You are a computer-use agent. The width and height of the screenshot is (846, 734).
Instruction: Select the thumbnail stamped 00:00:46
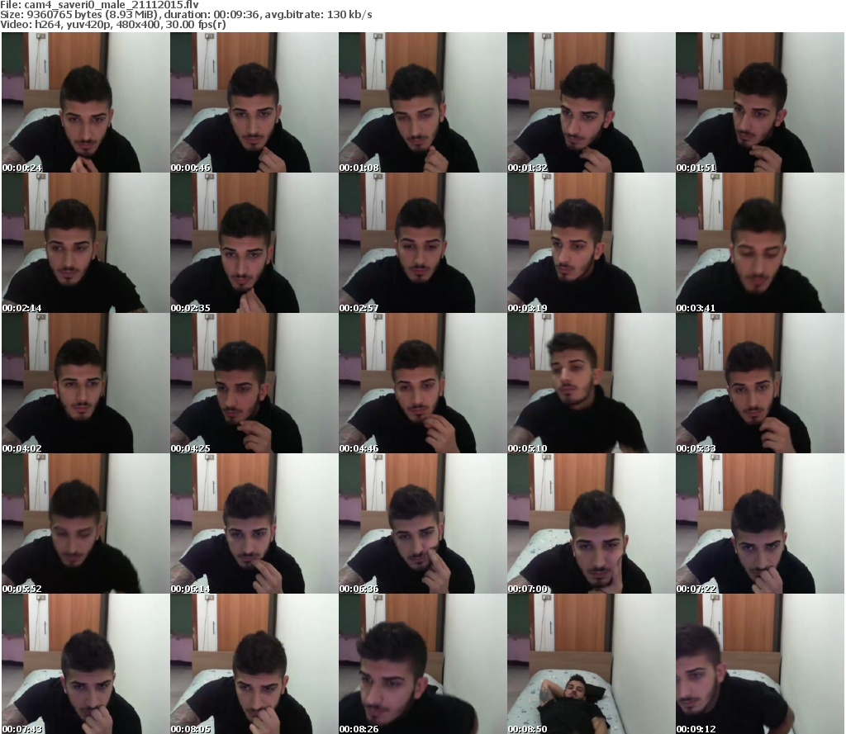click(x=254, y=102)
